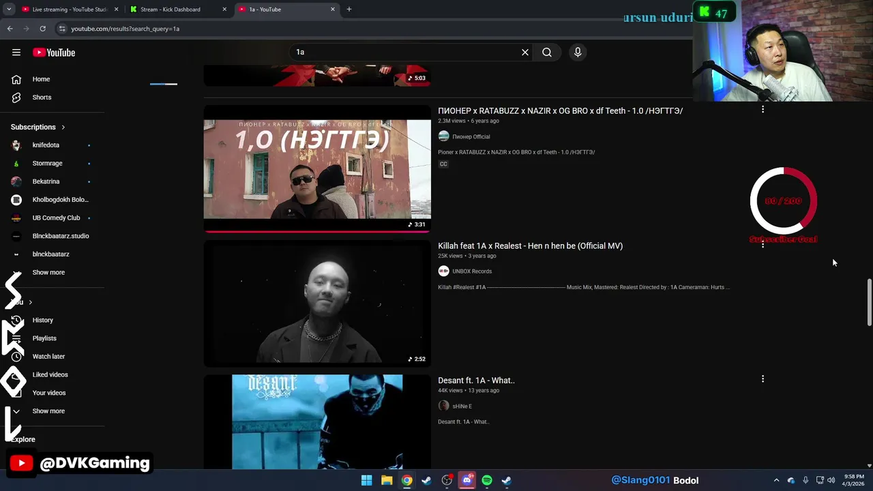Open the YouTube hamburger guide menu

pos(16,53)
